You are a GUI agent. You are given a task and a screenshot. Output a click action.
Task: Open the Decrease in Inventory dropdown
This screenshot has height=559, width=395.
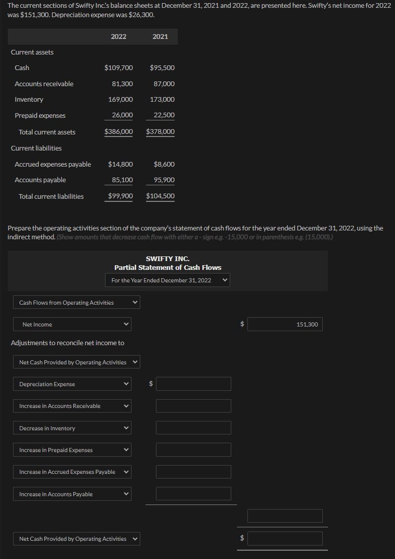pyautogui.click(x=72, y=428)
